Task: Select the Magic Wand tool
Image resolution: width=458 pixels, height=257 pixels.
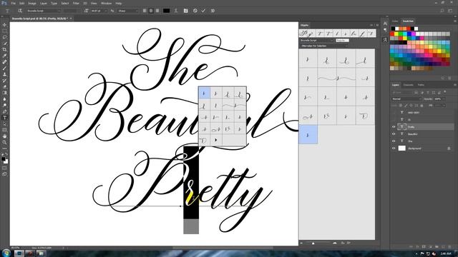Action: click(4, 44)
